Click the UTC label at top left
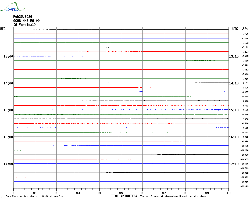 pyautogui.click(x=3, y=29)
